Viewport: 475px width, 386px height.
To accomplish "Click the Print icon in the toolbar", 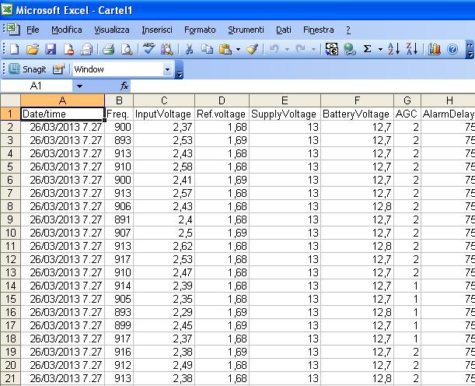I will coord(108,49).
